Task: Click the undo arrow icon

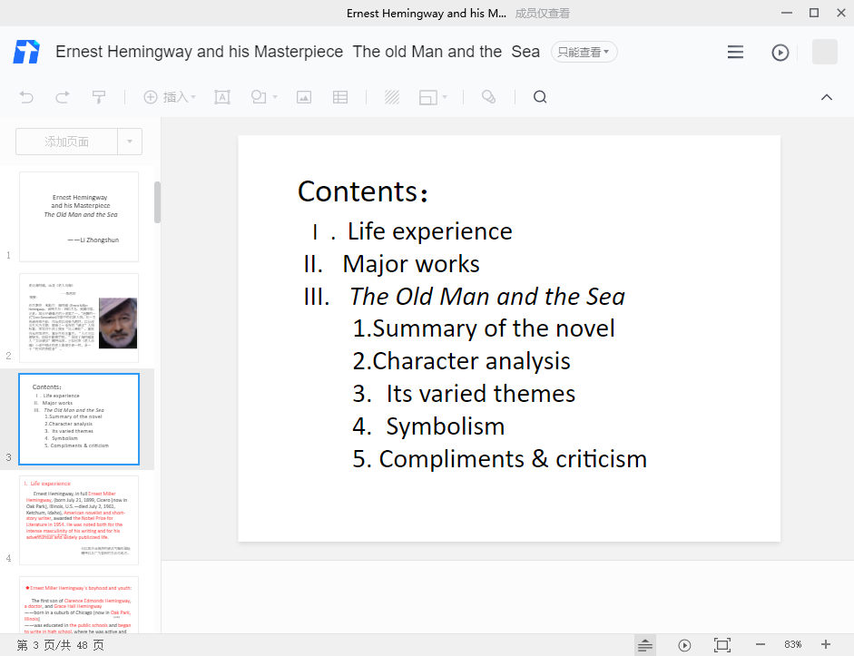Action: point(26,97)
